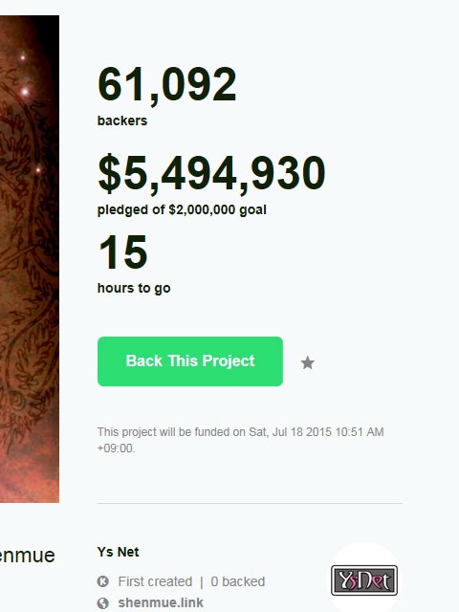Select the First created text
The image size is (459, 612).
155,581
